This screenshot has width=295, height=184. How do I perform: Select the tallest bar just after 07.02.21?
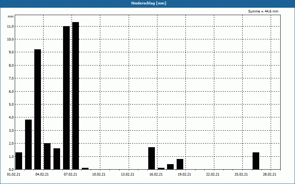(x=76, y=96)
